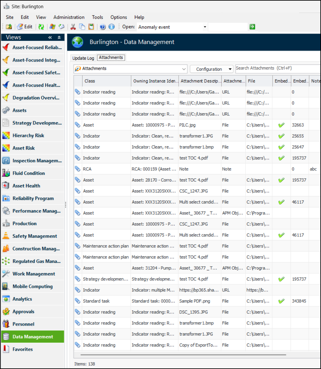Click the paste clipboard icon
321x369 pixels.
pos(91,27)
